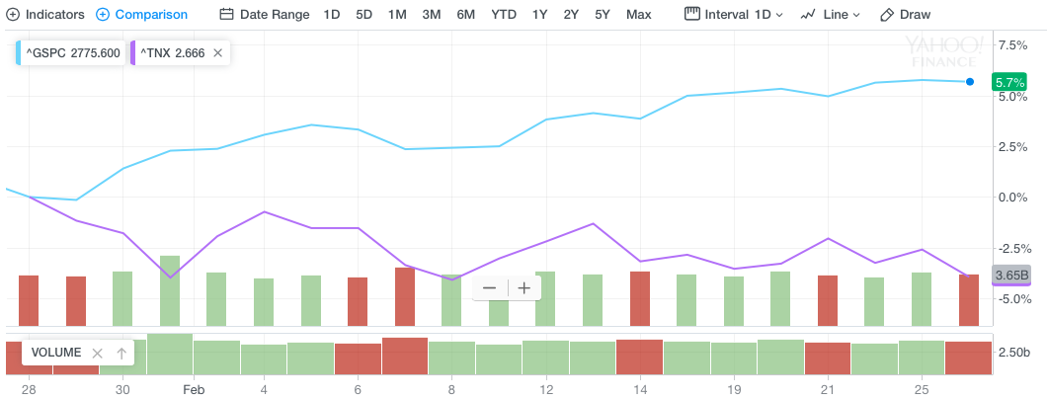Screen dimensions: 1047x400
Task: Remove the ^TNX comparison
Action: click(x=217, y=53)
